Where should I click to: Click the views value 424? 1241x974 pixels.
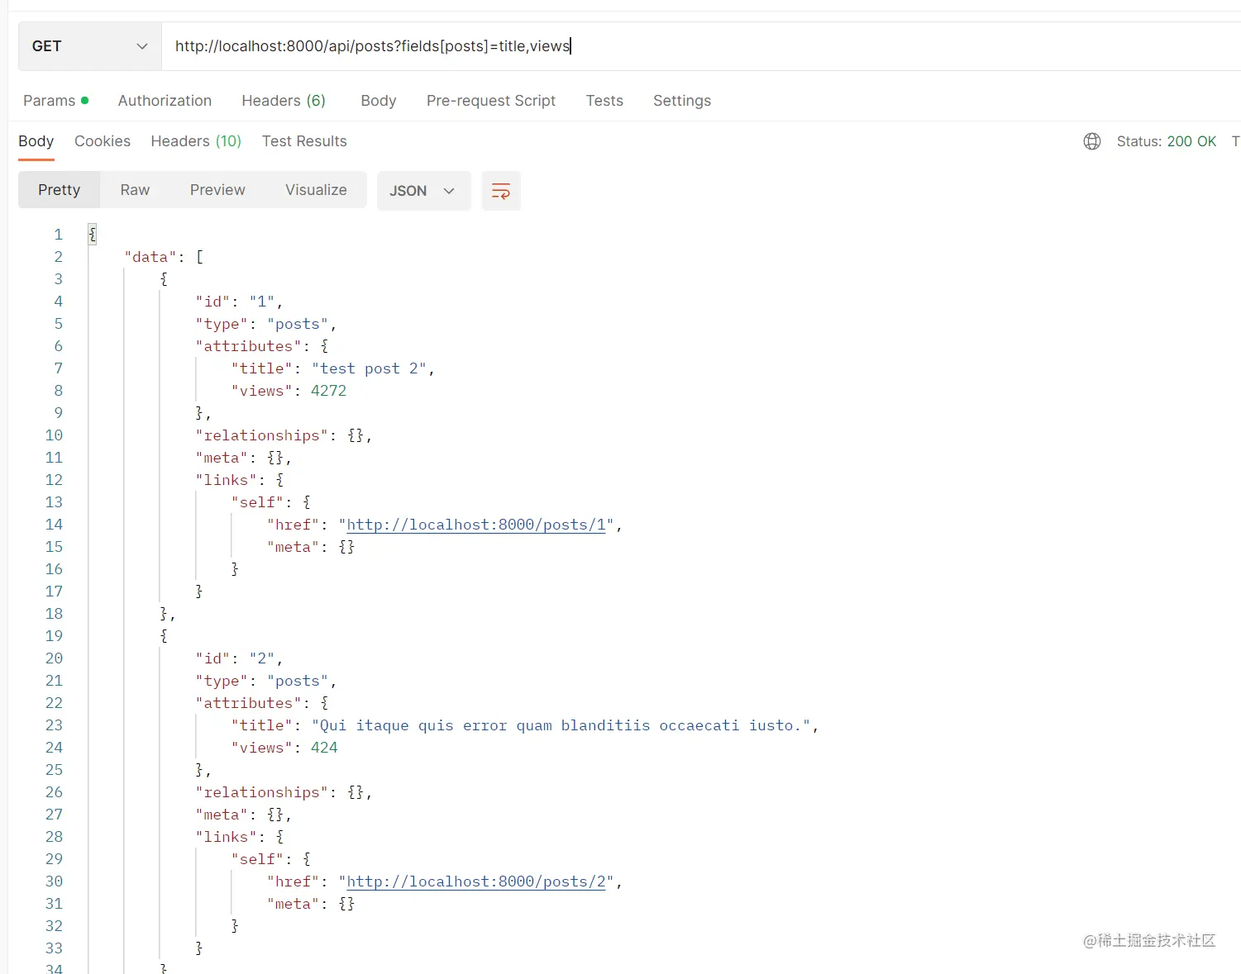pyautogui.click(x=324, y=748)
